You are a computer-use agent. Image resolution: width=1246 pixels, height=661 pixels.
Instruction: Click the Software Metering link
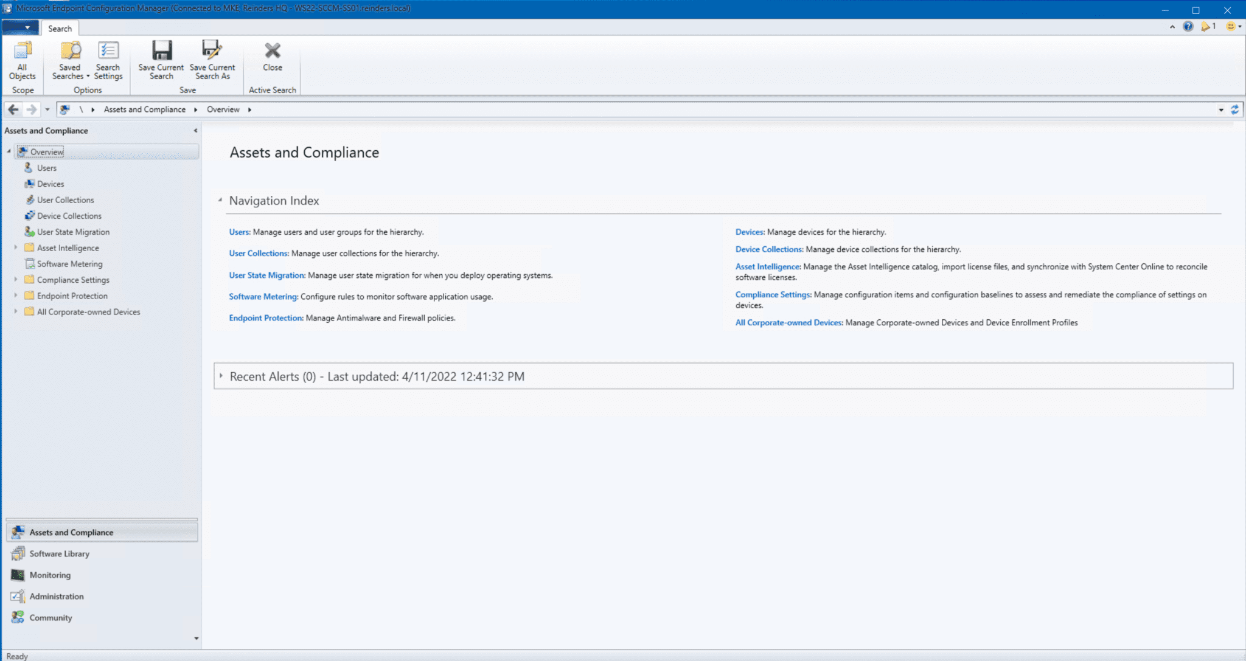pyautogui.click(x=263, y=297)
